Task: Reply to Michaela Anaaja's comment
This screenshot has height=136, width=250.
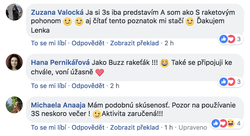Action: click(88, 128)
